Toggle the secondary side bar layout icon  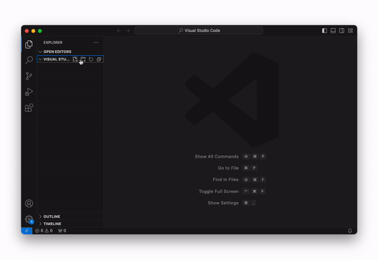[x=341, y=31]
